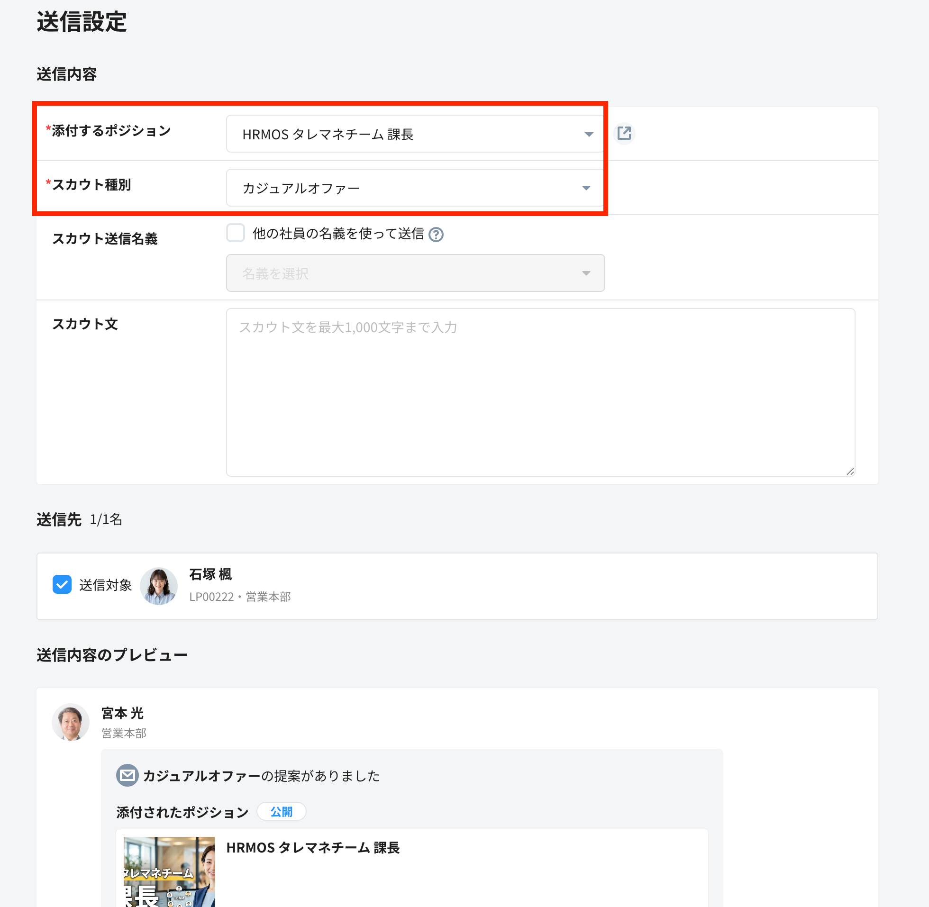
Task: Click the 公開 badge next to 添付されたポジション
Action: tap(282, 812)
